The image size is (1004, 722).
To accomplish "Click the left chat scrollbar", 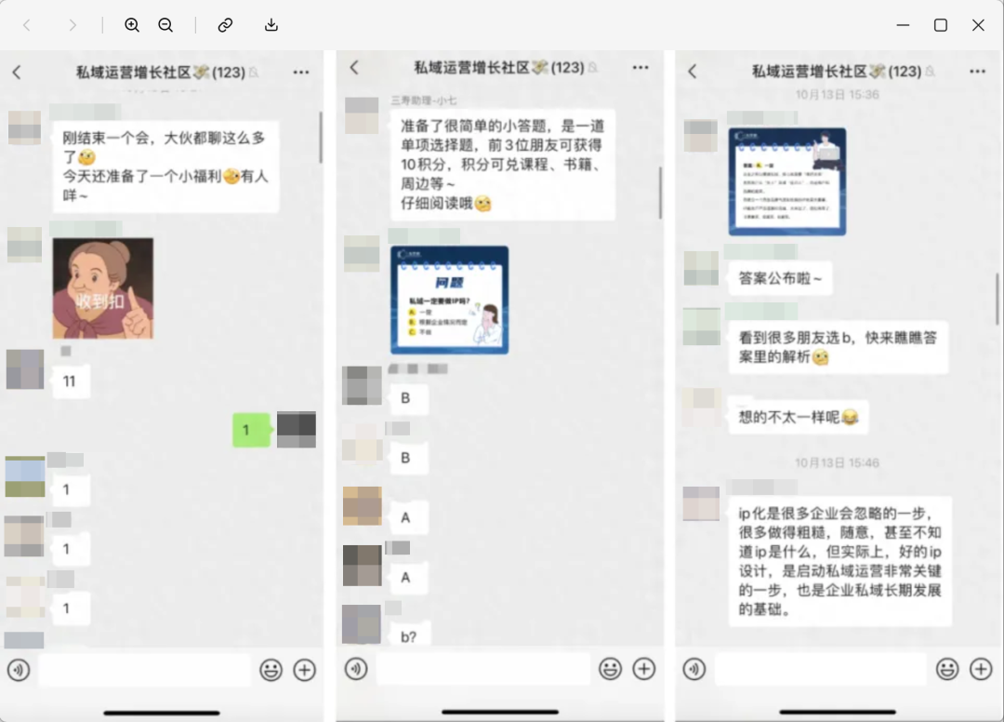I will 320,138.
